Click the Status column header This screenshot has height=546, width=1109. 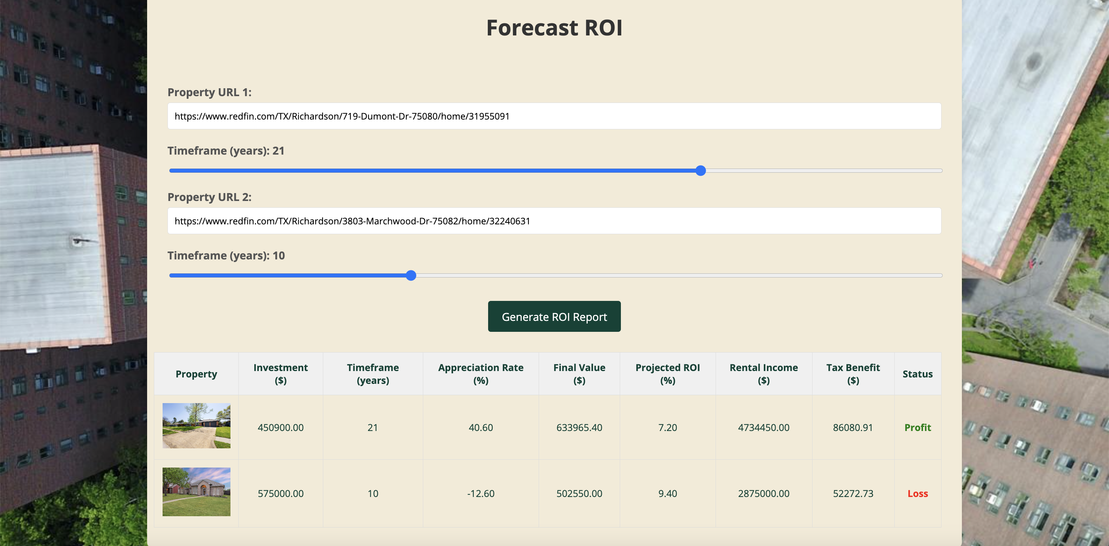click(917, 374)
